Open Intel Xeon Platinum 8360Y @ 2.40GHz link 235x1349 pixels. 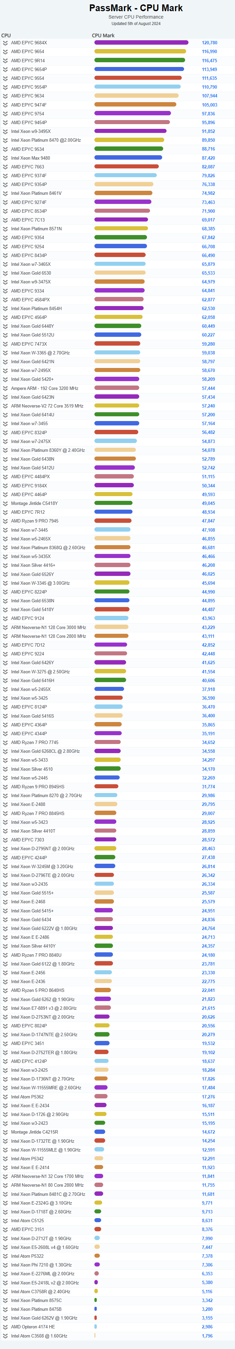click(48, 450)
